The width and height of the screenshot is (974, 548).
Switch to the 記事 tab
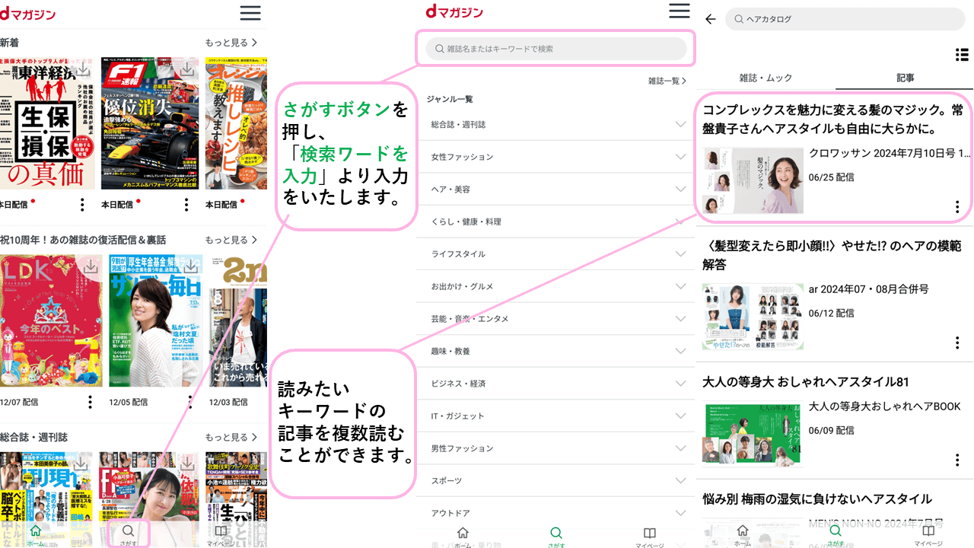click(905, 78)
